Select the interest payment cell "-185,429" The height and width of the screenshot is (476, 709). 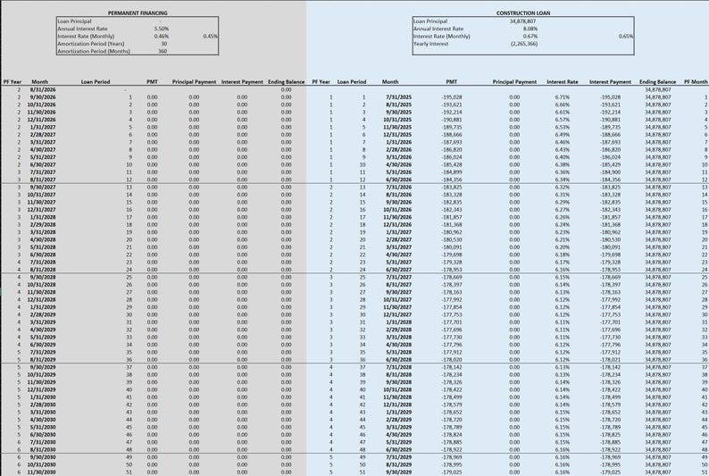pos(611,164)
